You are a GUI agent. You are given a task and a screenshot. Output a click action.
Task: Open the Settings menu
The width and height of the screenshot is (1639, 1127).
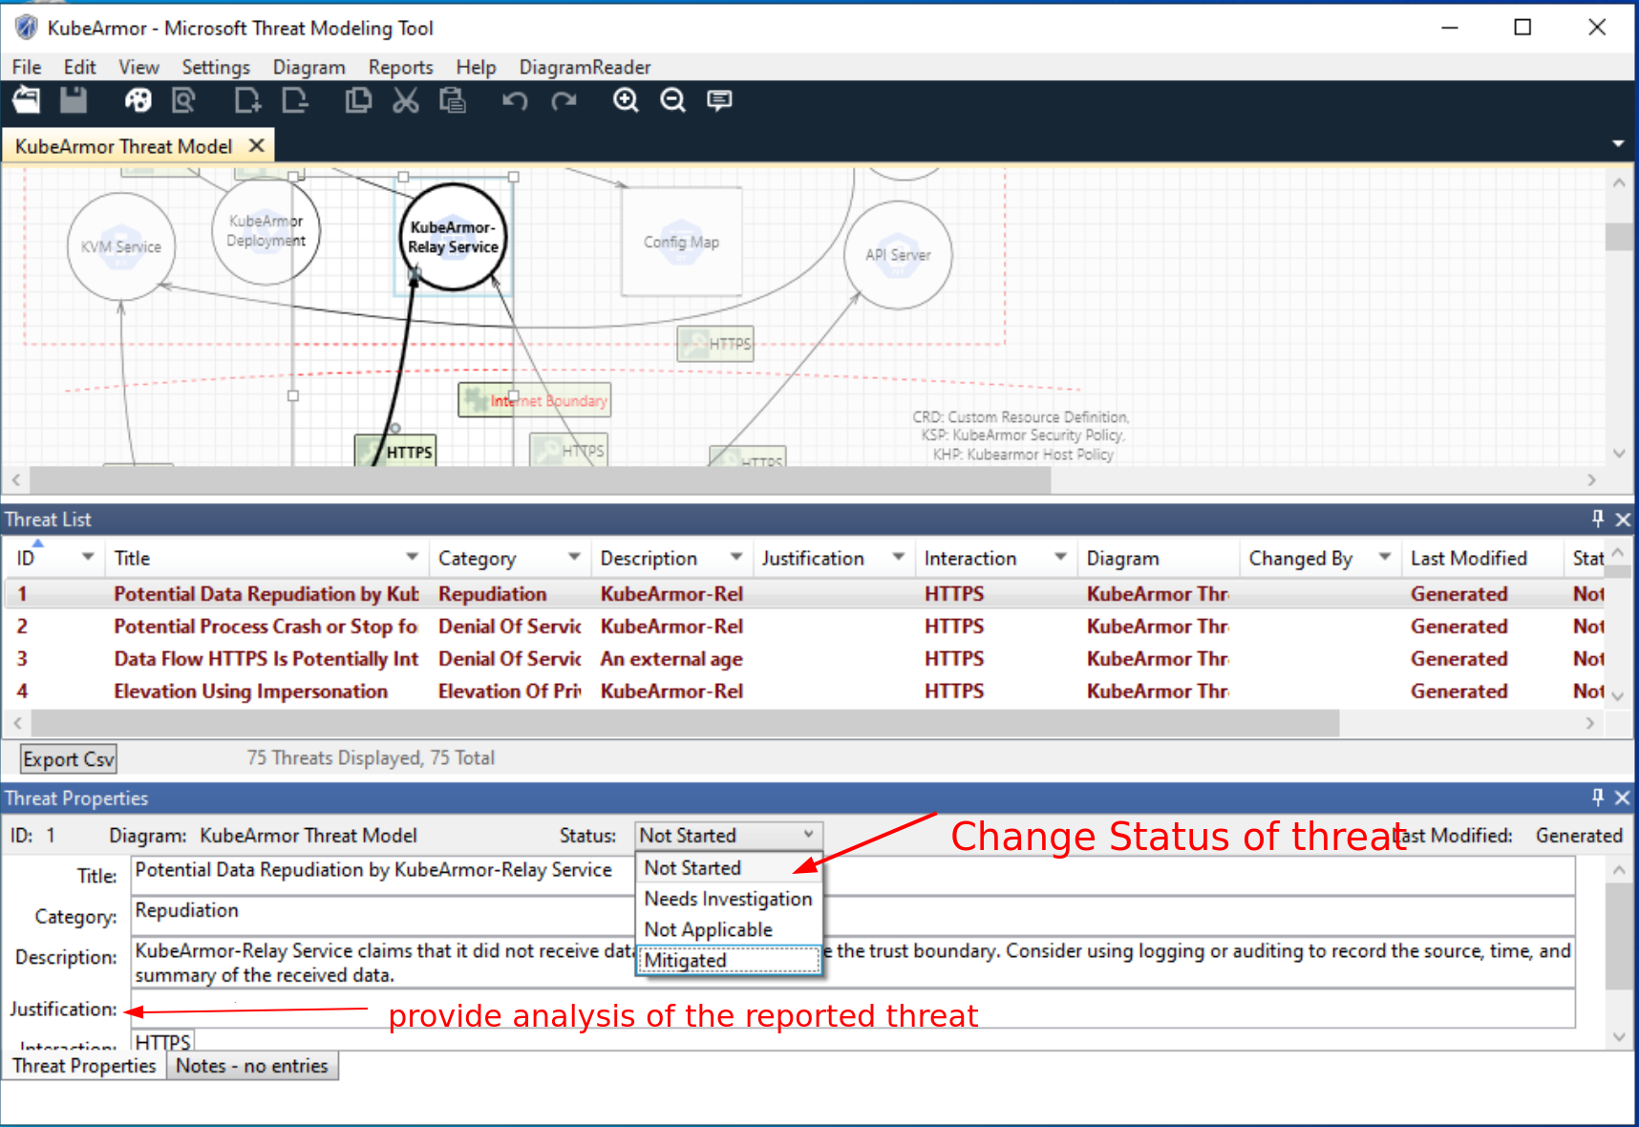pos(216,67)
